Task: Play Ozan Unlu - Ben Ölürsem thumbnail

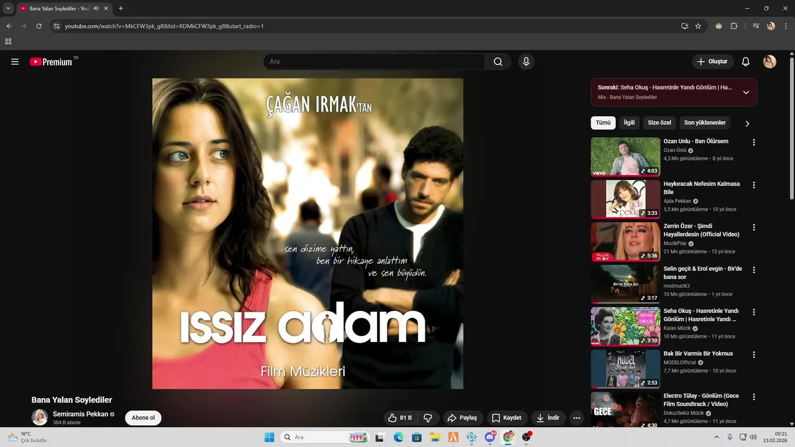Action: tap(625, 157)
